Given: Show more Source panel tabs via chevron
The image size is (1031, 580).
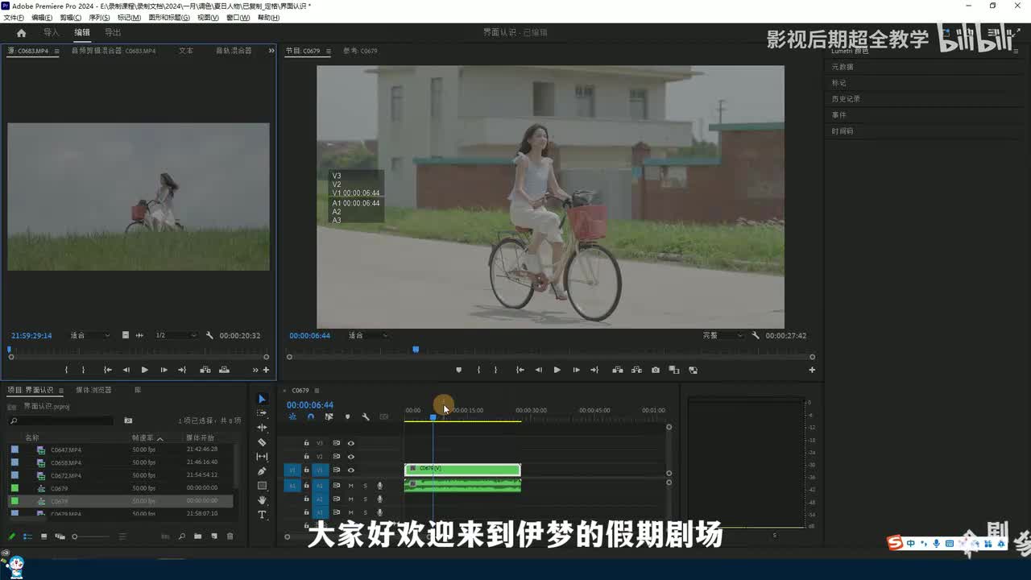Looking at the screenshot, I should click(x=270, y=51).
